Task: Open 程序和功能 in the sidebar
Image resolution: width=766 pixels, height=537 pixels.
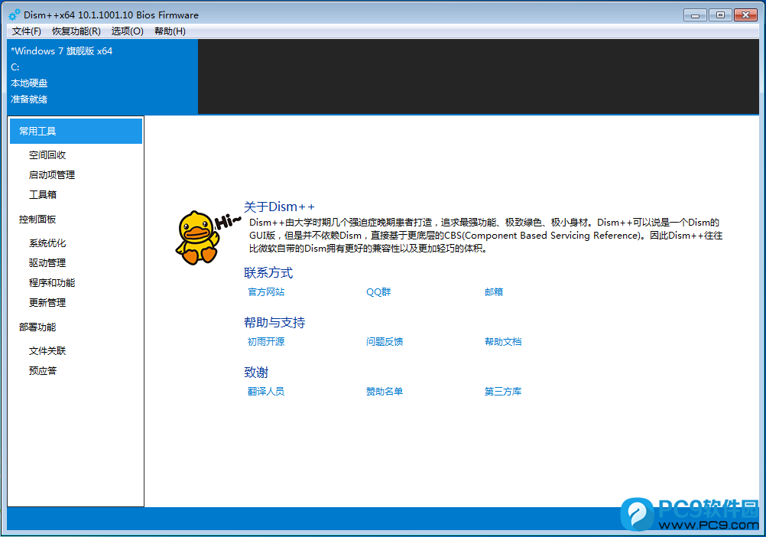Action: [x=52, y=283]
